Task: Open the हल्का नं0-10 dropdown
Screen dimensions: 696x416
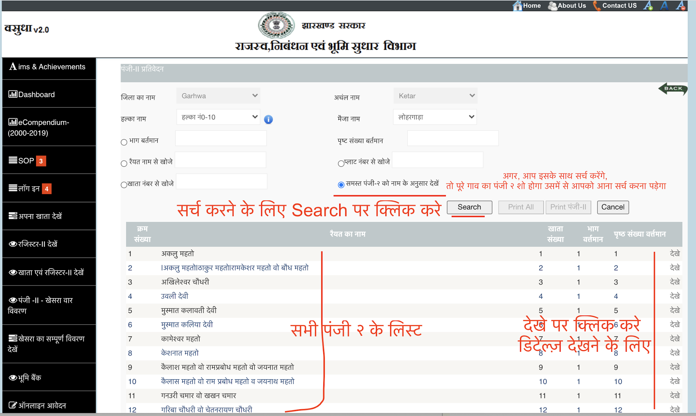Action: click(x=218, y=117)
